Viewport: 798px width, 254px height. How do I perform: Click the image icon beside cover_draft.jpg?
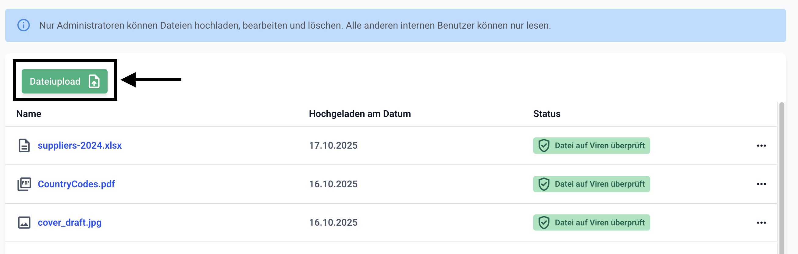point(24,222)
